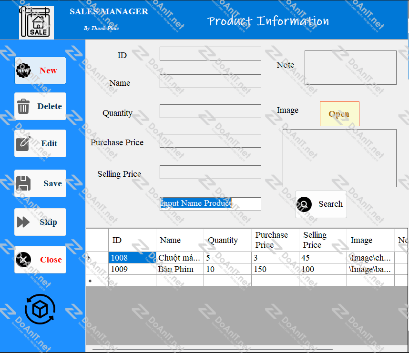Click the Search magnifier icon
The width and height of the screenshot is (409, 353).
point(304,204)
